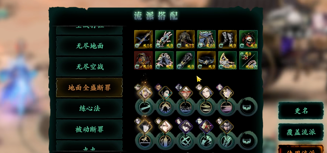Click the empty skill slot in bottom row
Viewport: 327px width, 153px height.
[x=248, y=141]
